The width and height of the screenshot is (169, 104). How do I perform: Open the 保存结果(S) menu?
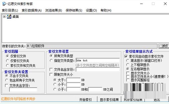coord(74,10)
